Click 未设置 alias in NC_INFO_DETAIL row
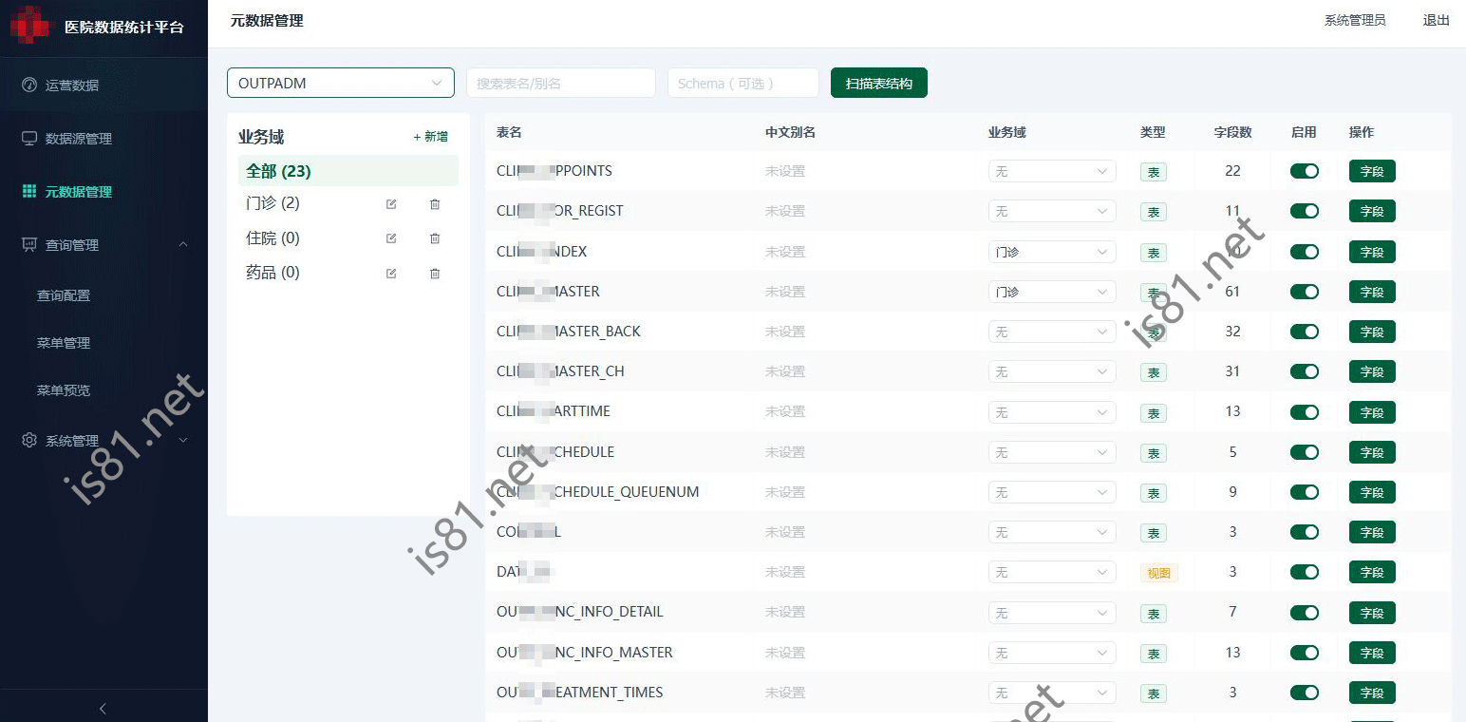 [785, 612]
